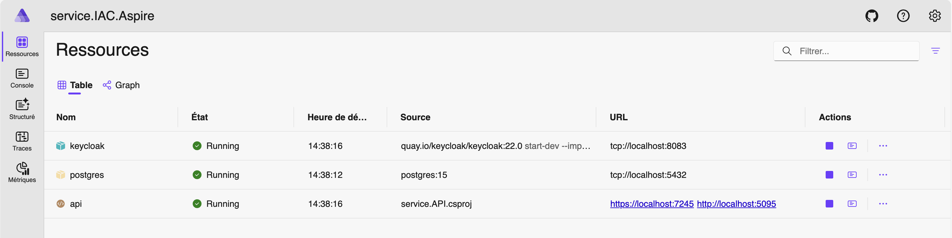Open the help question mark icon
Screen dimensions: 952x238
click(903, 16)
